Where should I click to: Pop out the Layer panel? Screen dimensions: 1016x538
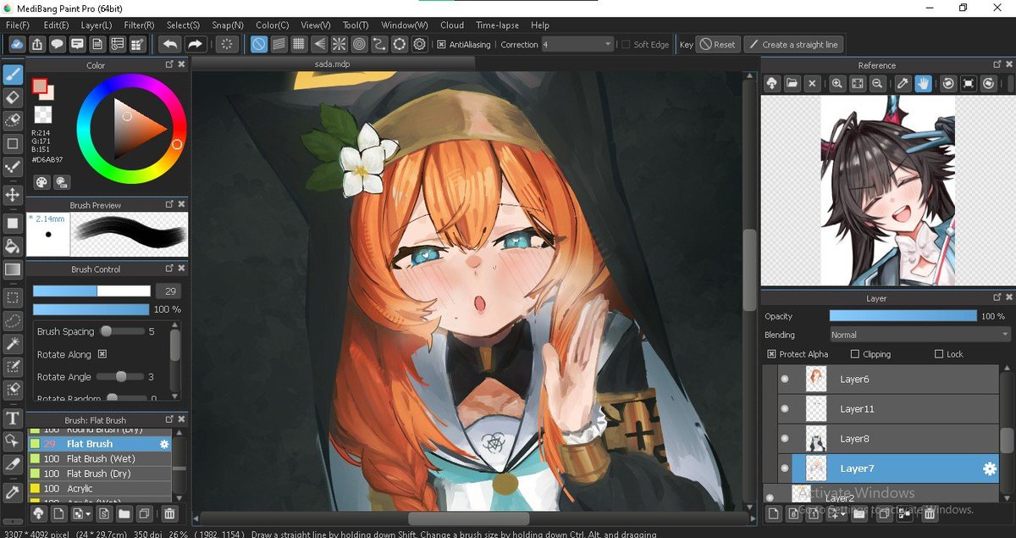coord(997,297)
